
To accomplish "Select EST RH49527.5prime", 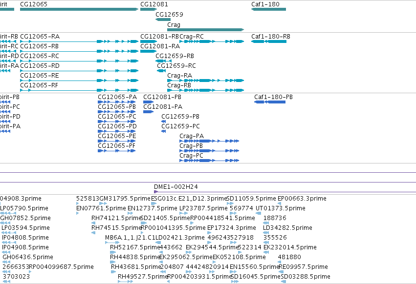I will coord(143,277).
